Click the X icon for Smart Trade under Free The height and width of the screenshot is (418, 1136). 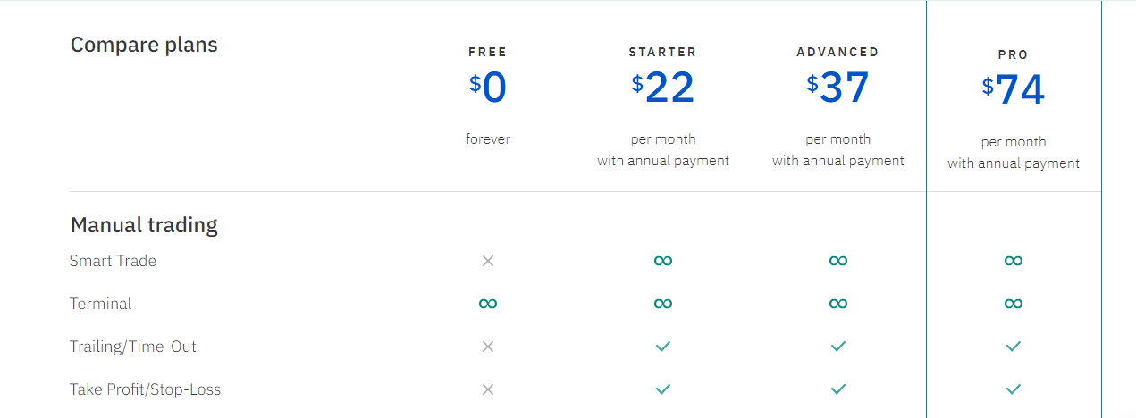(488, 261)
